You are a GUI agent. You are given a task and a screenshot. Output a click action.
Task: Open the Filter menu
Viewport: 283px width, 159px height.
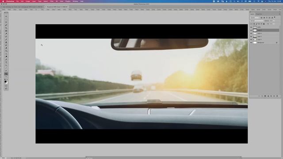coord(52,1)
